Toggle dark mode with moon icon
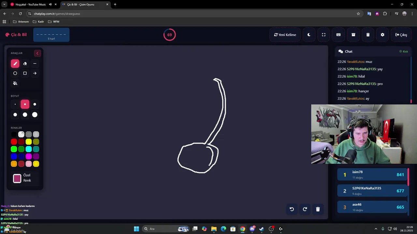This screenshot has height=234, width=417. [309, 35]
